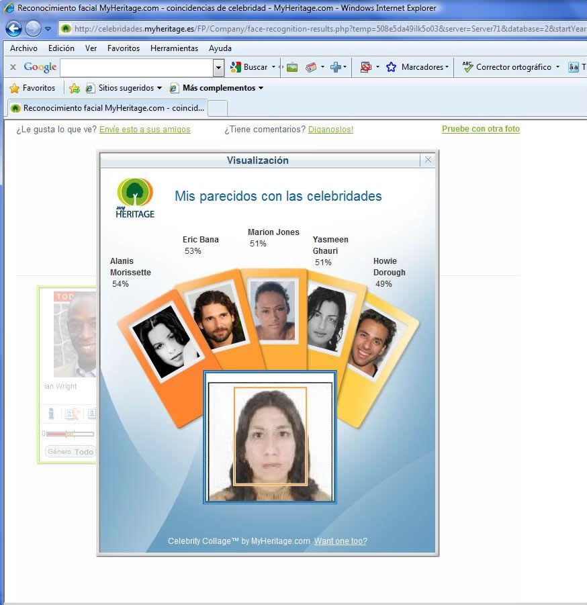Click the Want one too? link
587x605 pixels.
click(x=341, y=541)
